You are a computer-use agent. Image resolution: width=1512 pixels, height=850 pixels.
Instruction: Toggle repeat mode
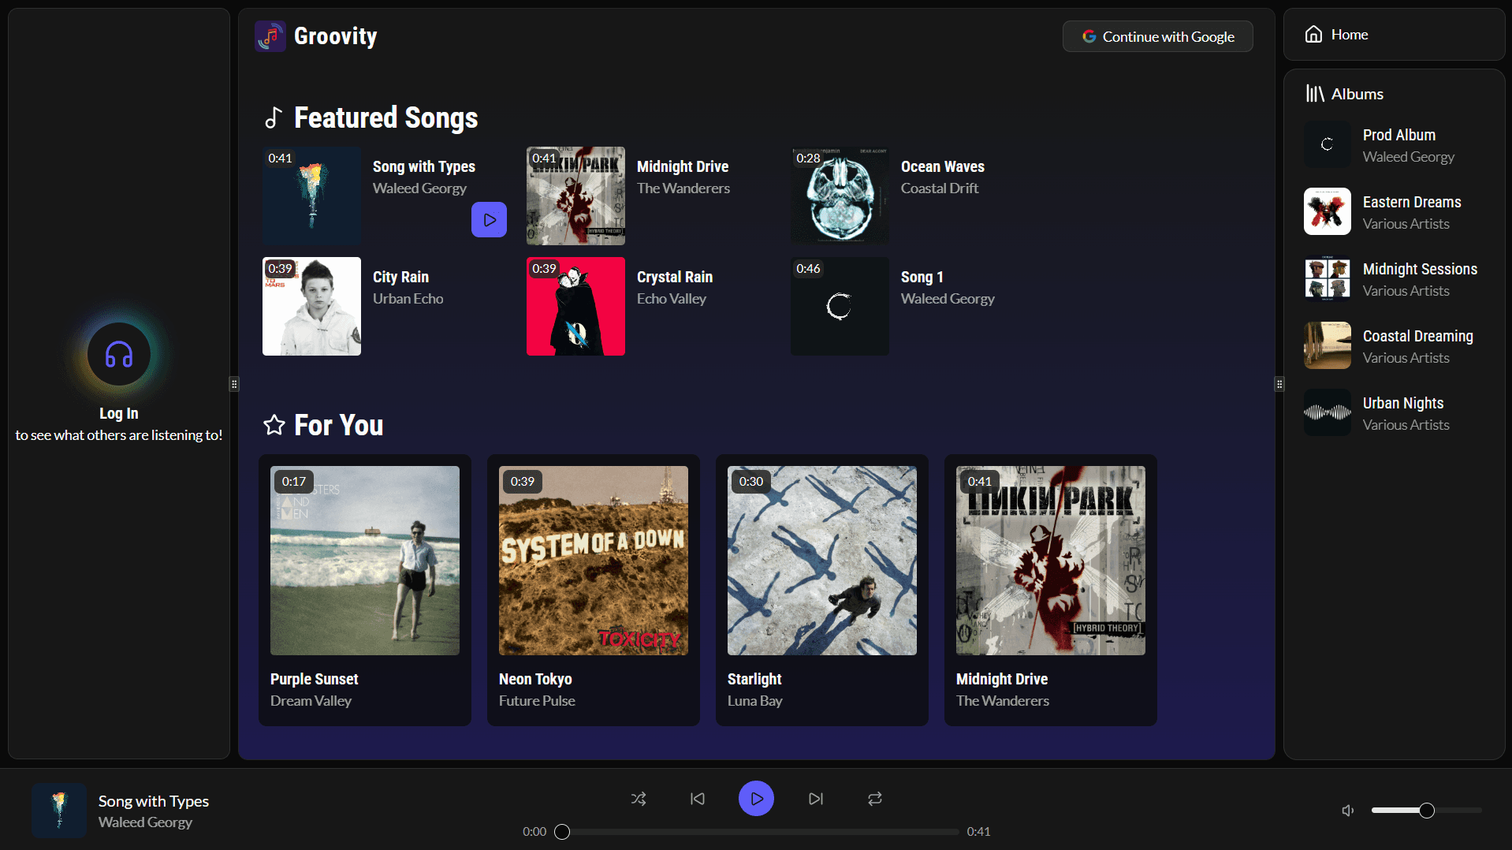point(875,798)
